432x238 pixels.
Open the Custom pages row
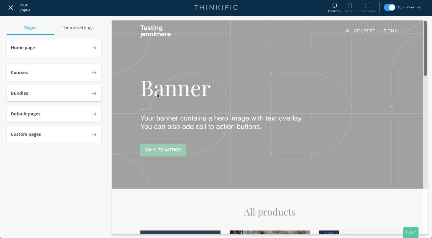coord(54,134)
